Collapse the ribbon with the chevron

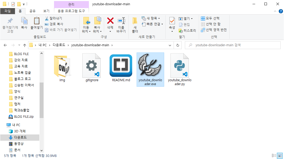click(275, 11)
